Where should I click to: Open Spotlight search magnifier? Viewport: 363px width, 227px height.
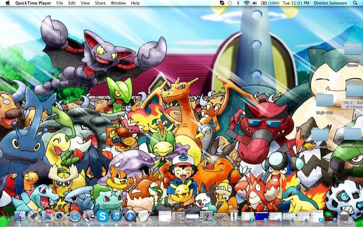pyautogui.click(x=355, y=3)
